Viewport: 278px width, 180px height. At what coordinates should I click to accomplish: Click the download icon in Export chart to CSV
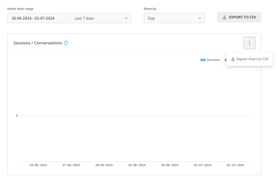click(x=233, y=59)
